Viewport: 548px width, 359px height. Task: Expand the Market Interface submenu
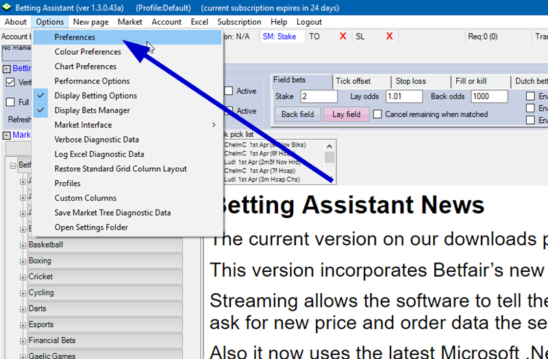click(127, 125)
